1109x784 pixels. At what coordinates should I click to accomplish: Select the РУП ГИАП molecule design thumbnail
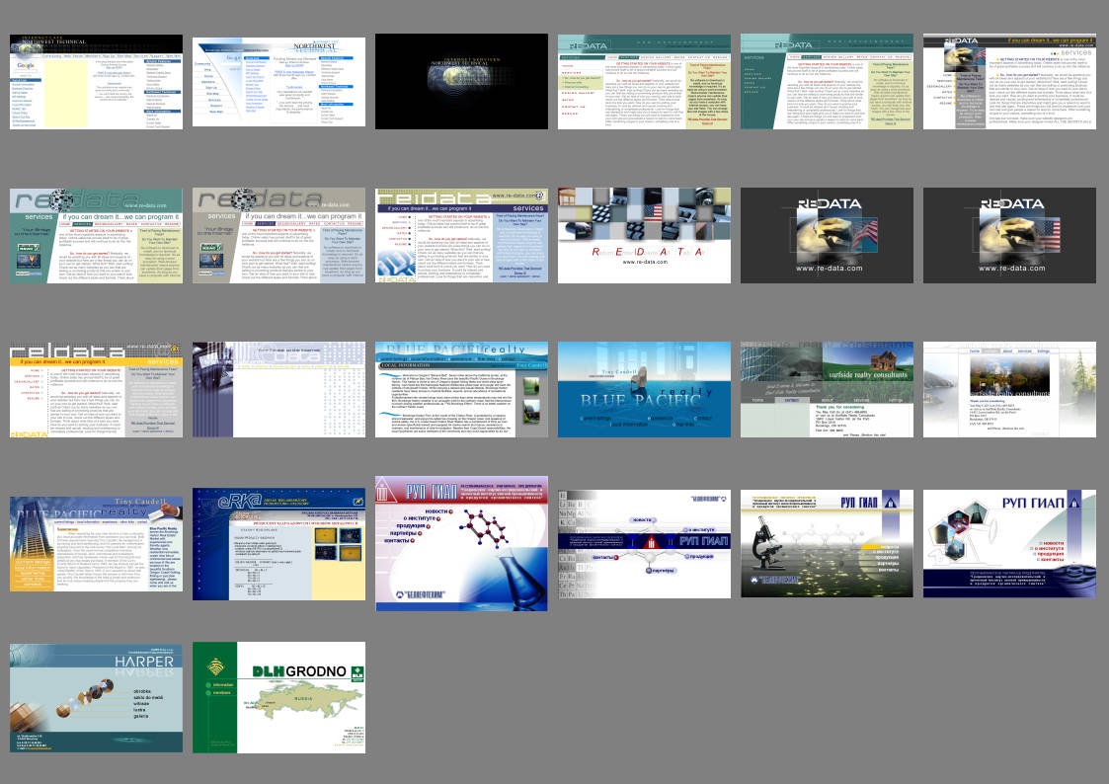(x=461, y=543)
